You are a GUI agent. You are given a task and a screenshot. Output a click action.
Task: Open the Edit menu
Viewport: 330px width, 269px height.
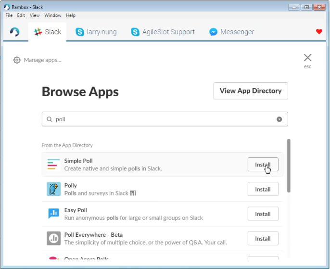click(21, 15)
